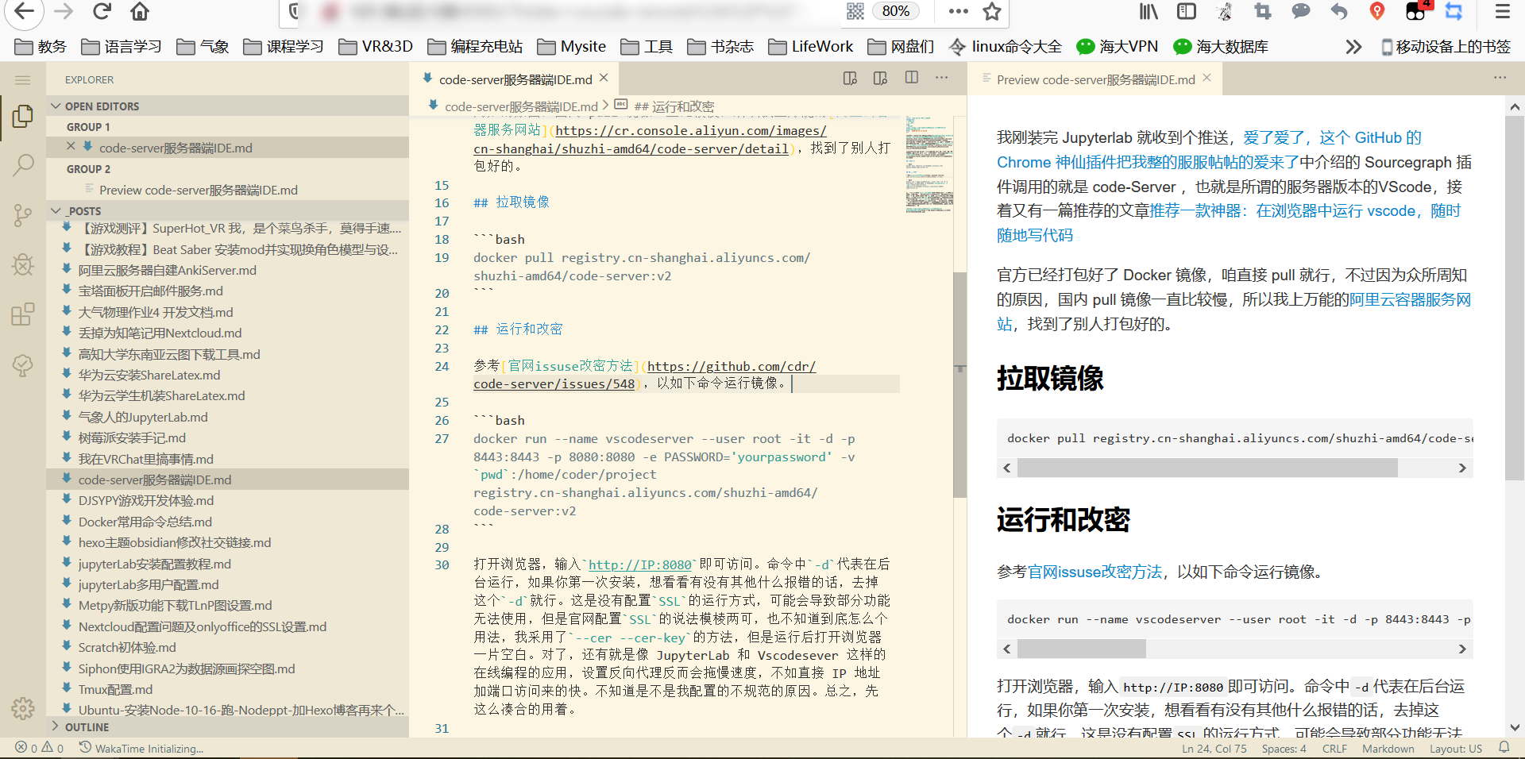Click the screenshot crop extension icon

point(1263,11)
